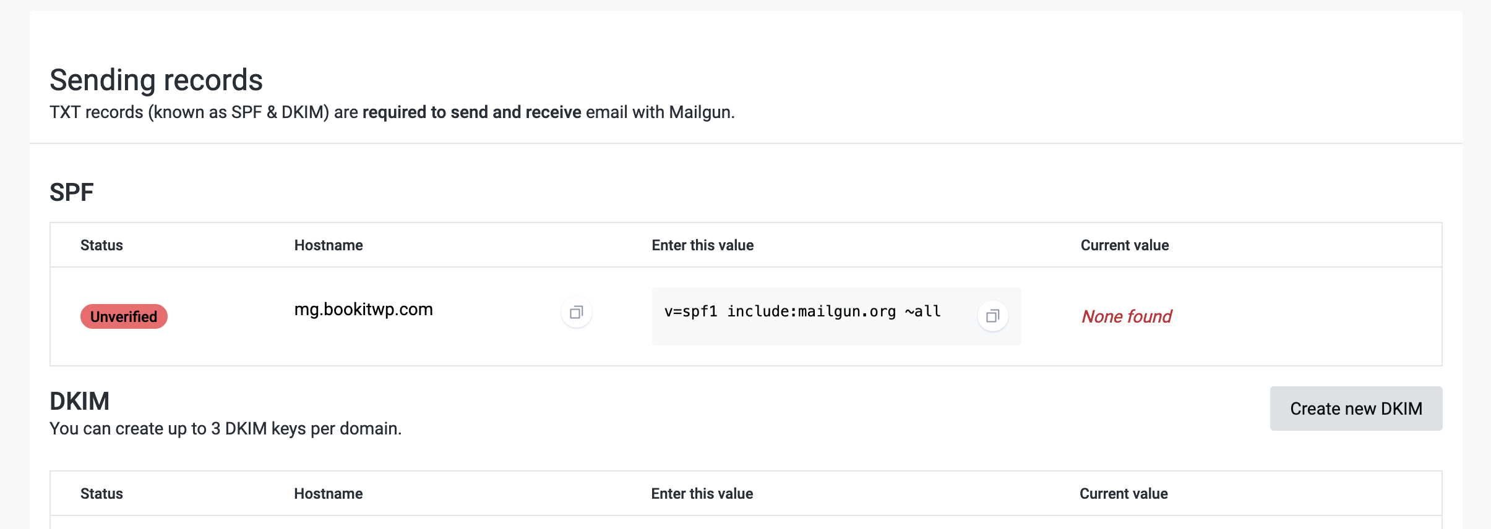Select the mg.bookitwp.com hostname text
The width and height of the screenshot is (1491, 529).
(363, 310)
